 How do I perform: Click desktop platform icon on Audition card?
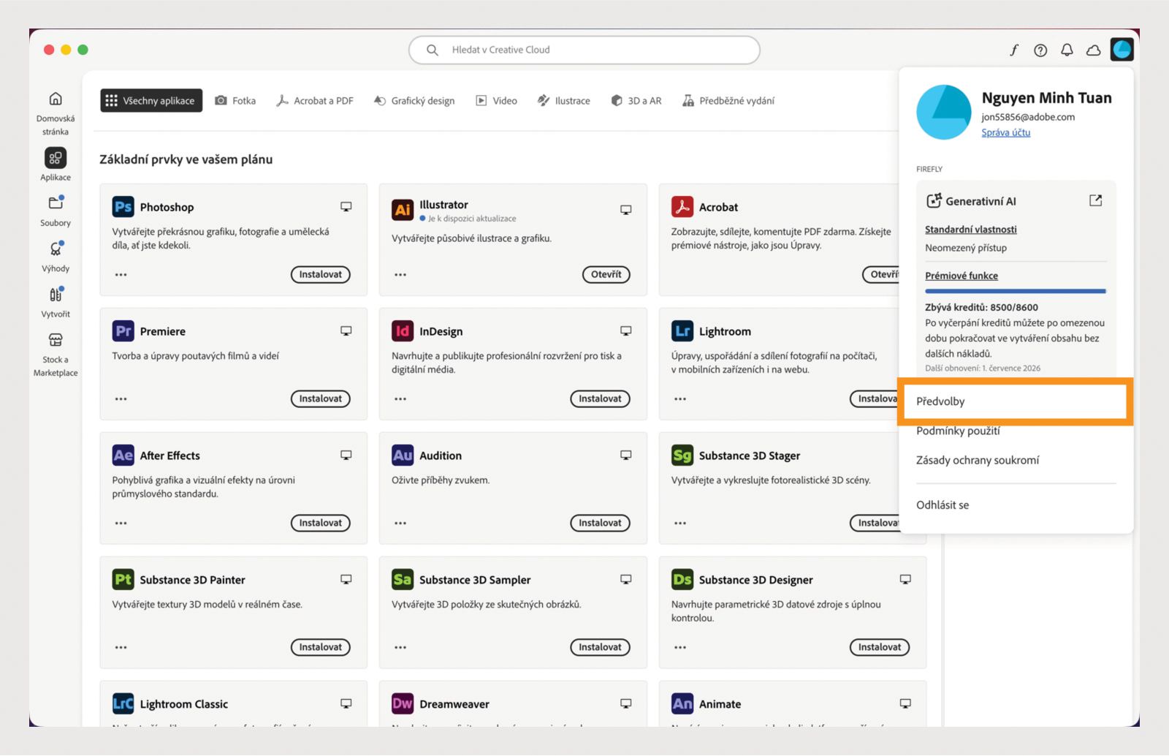(626, 456)
